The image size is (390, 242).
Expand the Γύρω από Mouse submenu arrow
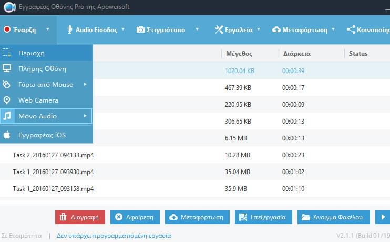point(85,84)
